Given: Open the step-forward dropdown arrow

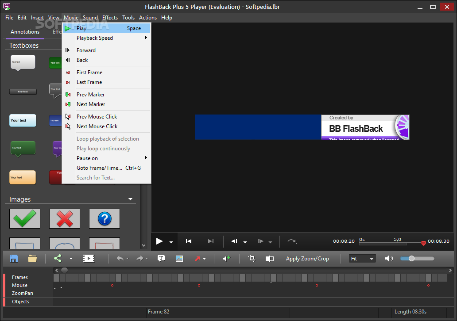Looking at the screenshot, I should [x=271, y=242].
